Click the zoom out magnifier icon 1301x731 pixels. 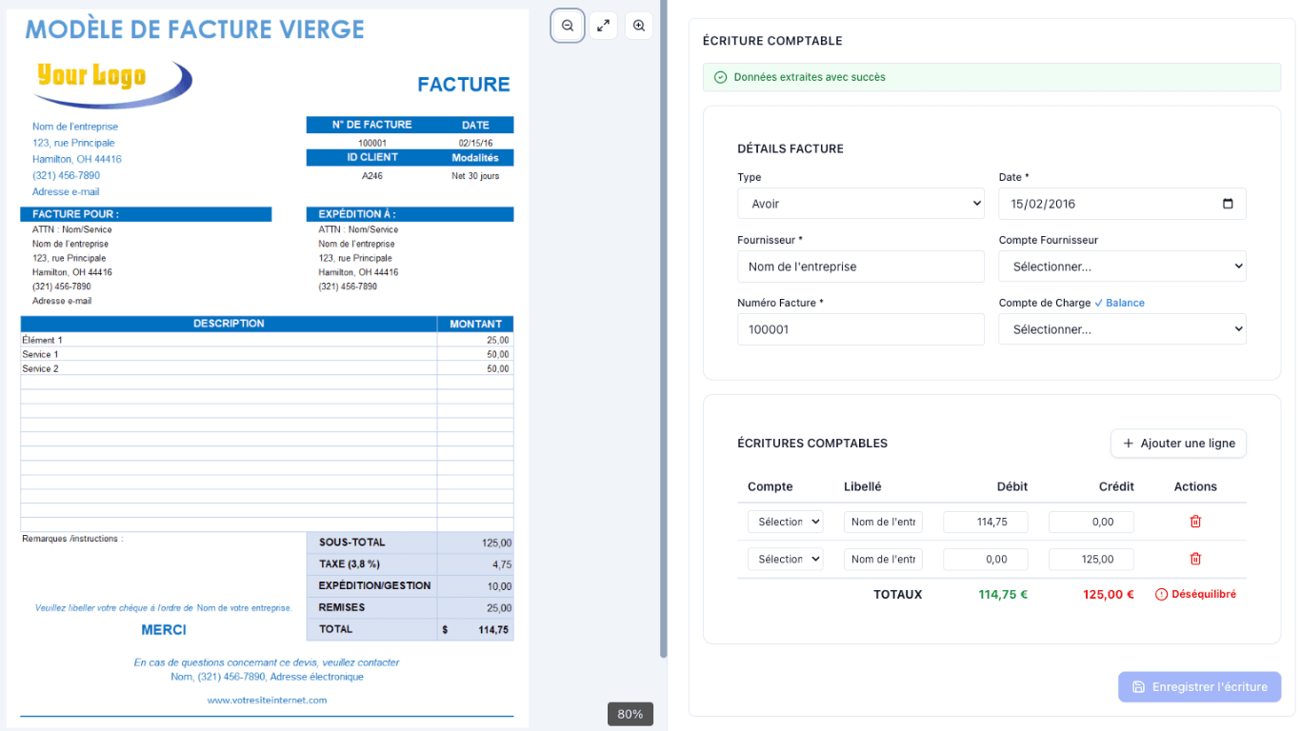(568, 26)
